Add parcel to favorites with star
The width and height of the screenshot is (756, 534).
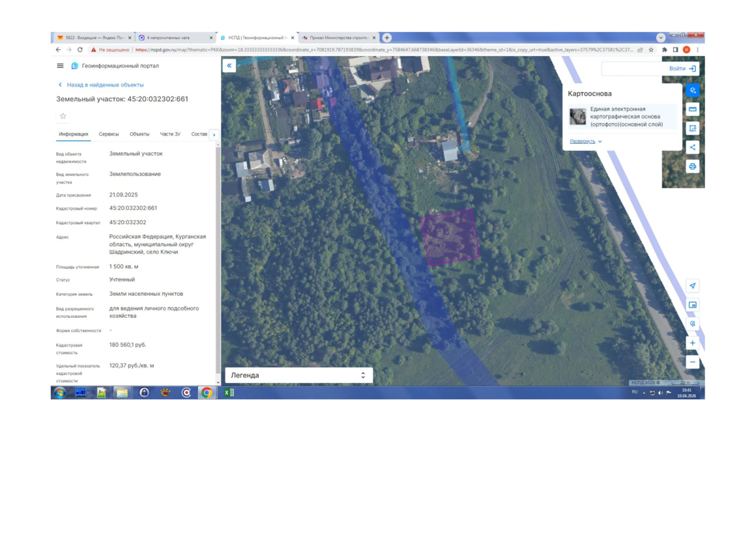63,116
